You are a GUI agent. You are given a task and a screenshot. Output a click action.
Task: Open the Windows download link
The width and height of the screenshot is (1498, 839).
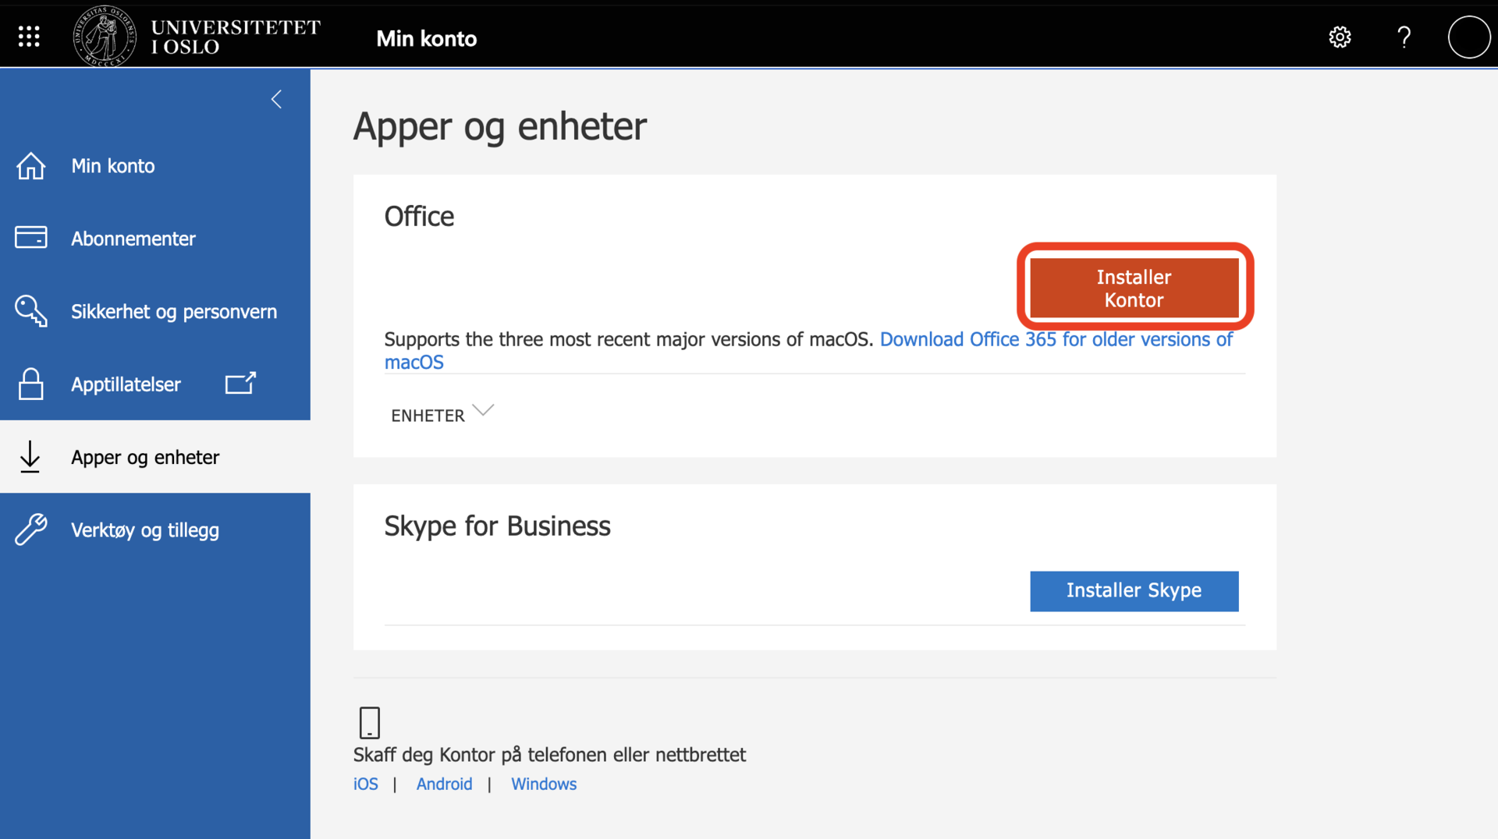[x=544, y=784]
